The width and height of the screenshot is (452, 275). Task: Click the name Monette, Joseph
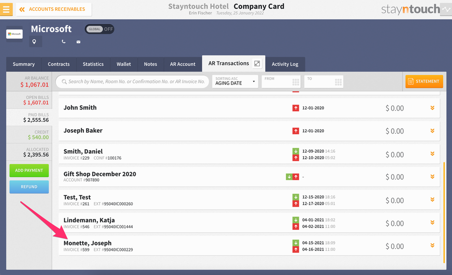[87, 243]
